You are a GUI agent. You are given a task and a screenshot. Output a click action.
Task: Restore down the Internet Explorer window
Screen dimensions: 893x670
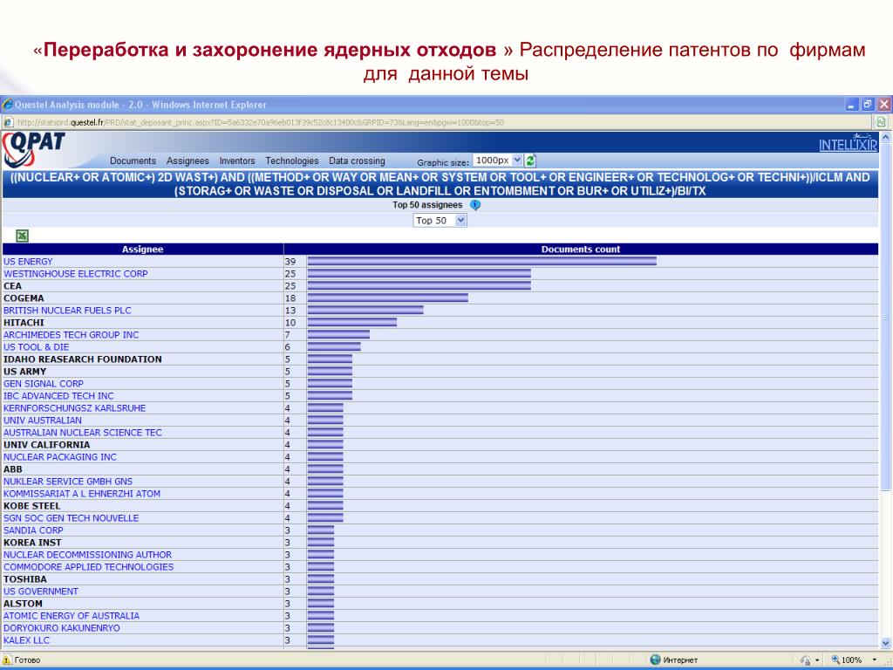point(868,105)
